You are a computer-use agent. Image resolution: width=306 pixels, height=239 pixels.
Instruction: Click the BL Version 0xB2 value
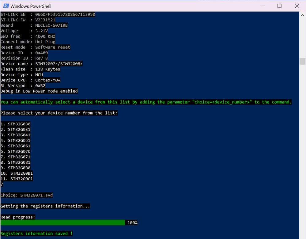click(x=40, y=85)
